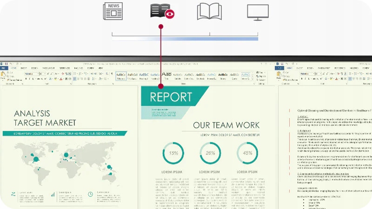The image size is (372, 209).
Task: Apply the Strong style
Action: (x=223, y=76)
